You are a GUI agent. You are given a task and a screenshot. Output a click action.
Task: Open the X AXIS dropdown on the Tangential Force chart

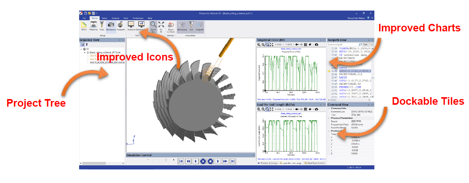click(x=279, y=45)
